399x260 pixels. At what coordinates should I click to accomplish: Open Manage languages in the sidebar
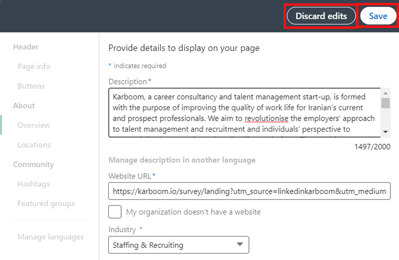(50, 237)
